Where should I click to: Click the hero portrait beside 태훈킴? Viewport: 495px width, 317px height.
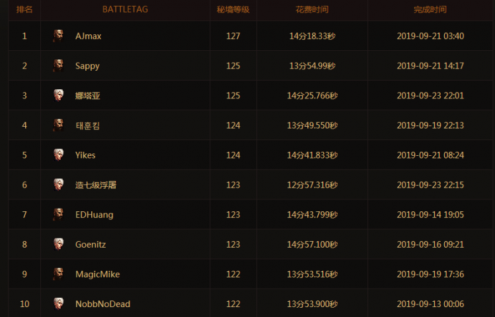[58, 125]
